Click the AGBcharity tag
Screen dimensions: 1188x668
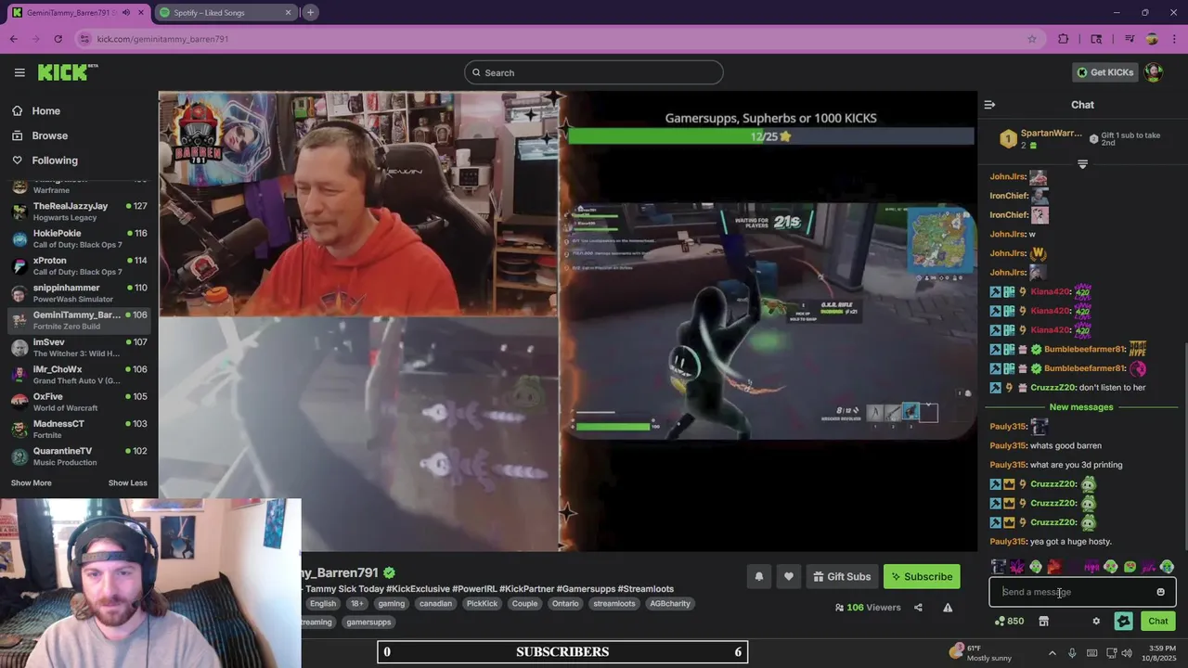pyautogui.click(x=670, y=603)
